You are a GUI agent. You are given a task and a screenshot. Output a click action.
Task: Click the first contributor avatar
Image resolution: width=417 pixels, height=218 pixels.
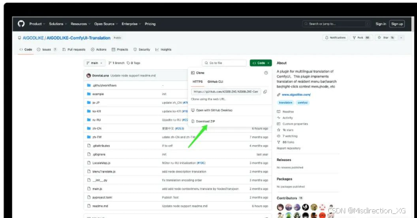click(280, 207)
